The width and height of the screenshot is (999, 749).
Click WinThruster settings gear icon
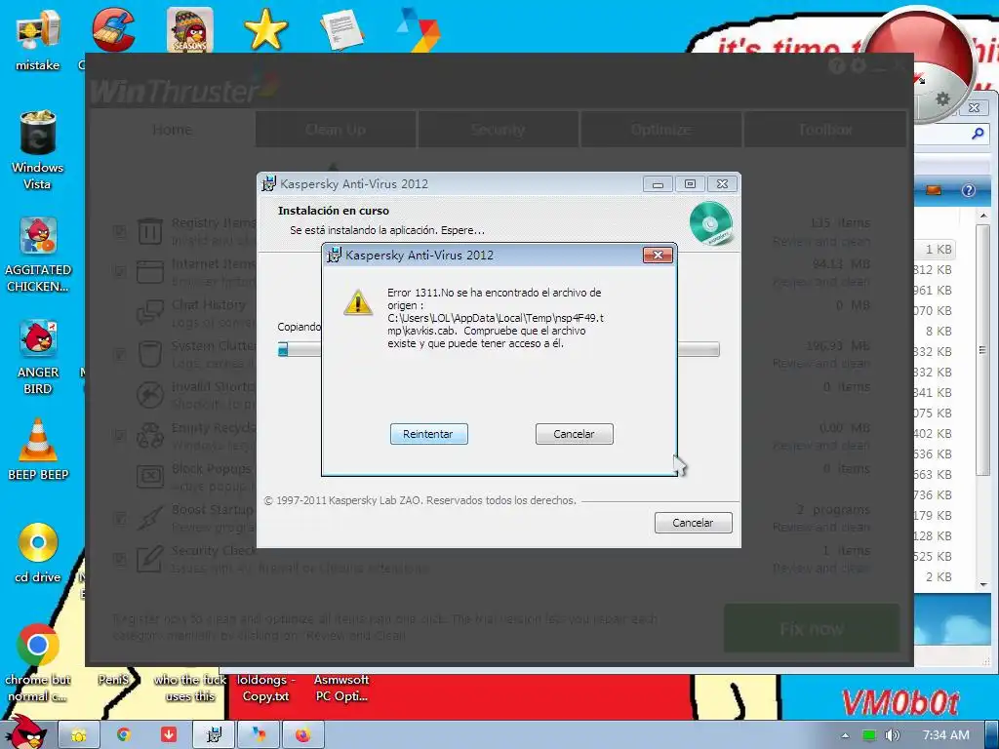pyautogui.click(x=859, y=65)
